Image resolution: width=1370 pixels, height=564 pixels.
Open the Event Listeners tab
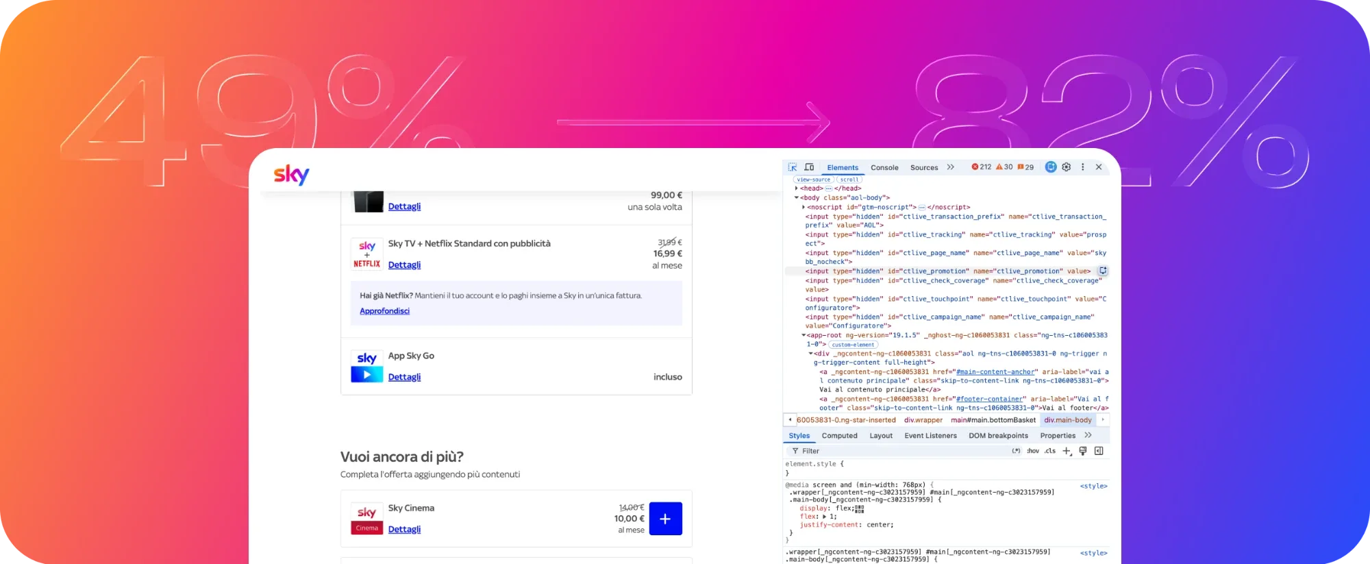[x=930, y=436]
